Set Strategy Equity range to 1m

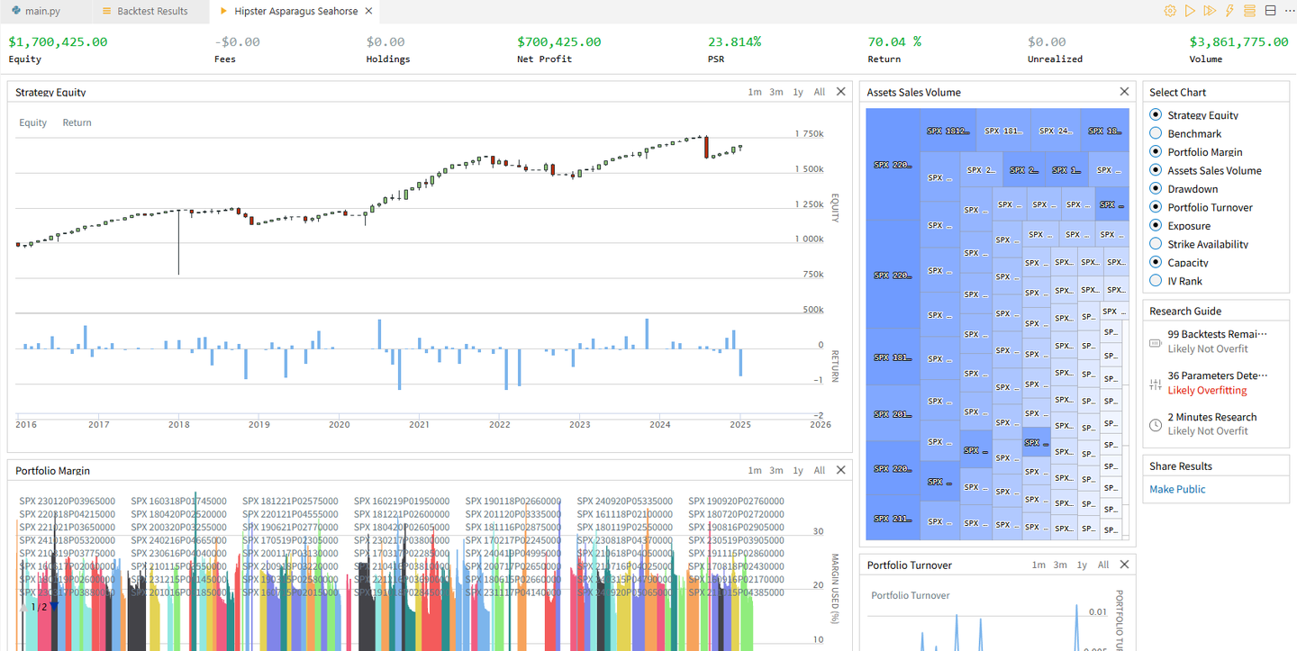point(755,92)
